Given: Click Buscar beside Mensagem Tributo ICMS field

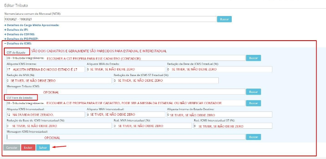Looking at the screenshot, I should (253, 92).
